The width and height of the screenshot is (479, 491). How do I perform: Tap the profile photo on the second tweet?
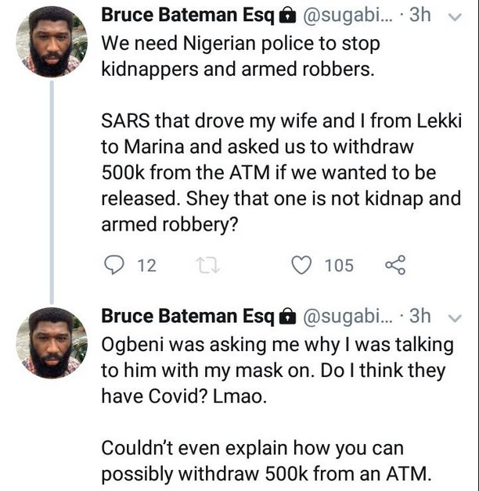tap(51, 343)
